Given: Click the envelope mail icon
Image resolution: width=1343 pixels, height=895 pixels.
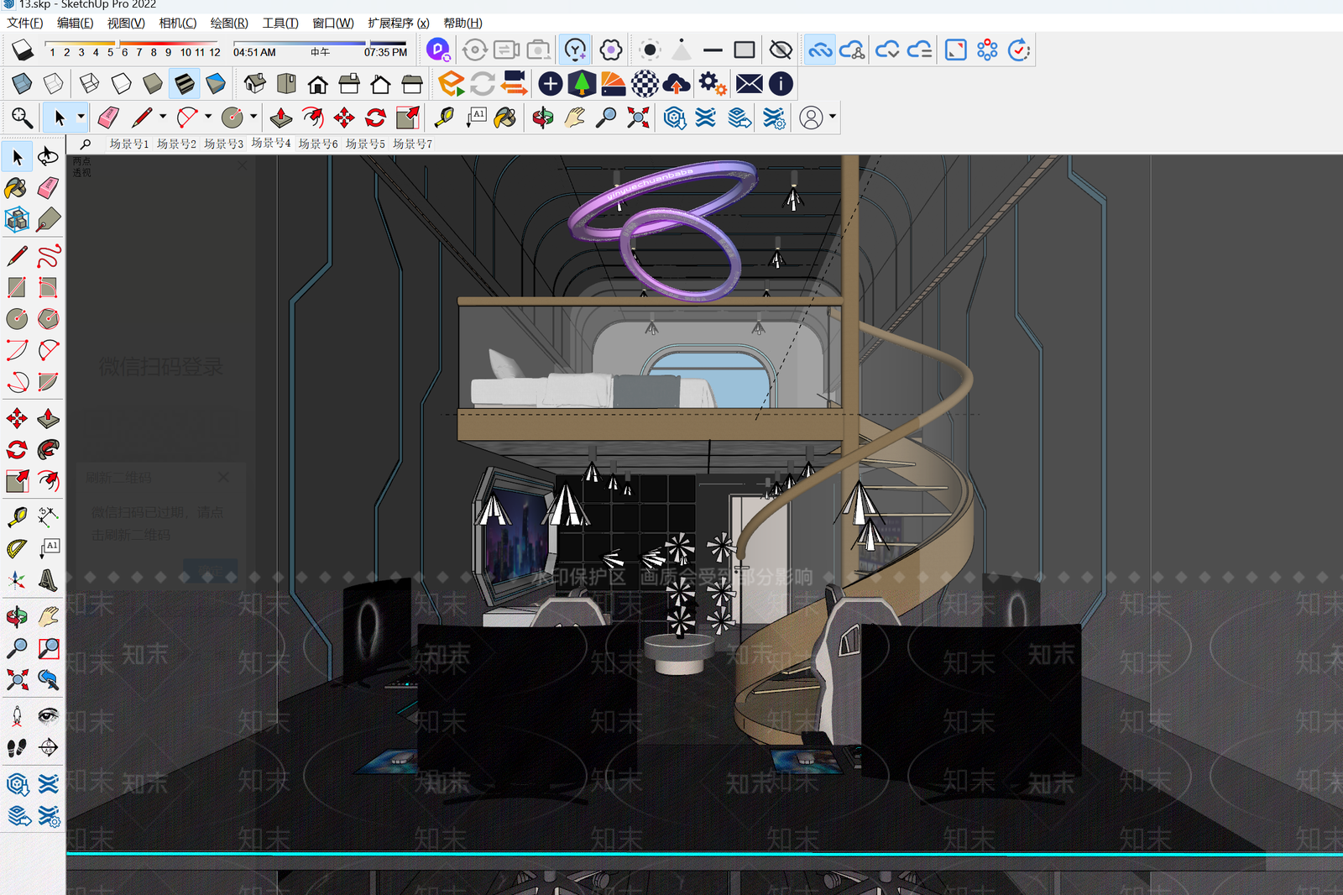Looking at the screenshot, I should (x=749, y=83).
